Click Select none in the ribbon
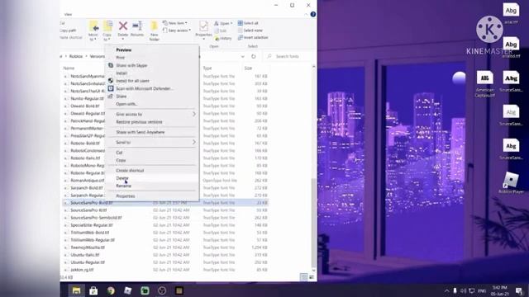529x297 pixels. [250, 31]
